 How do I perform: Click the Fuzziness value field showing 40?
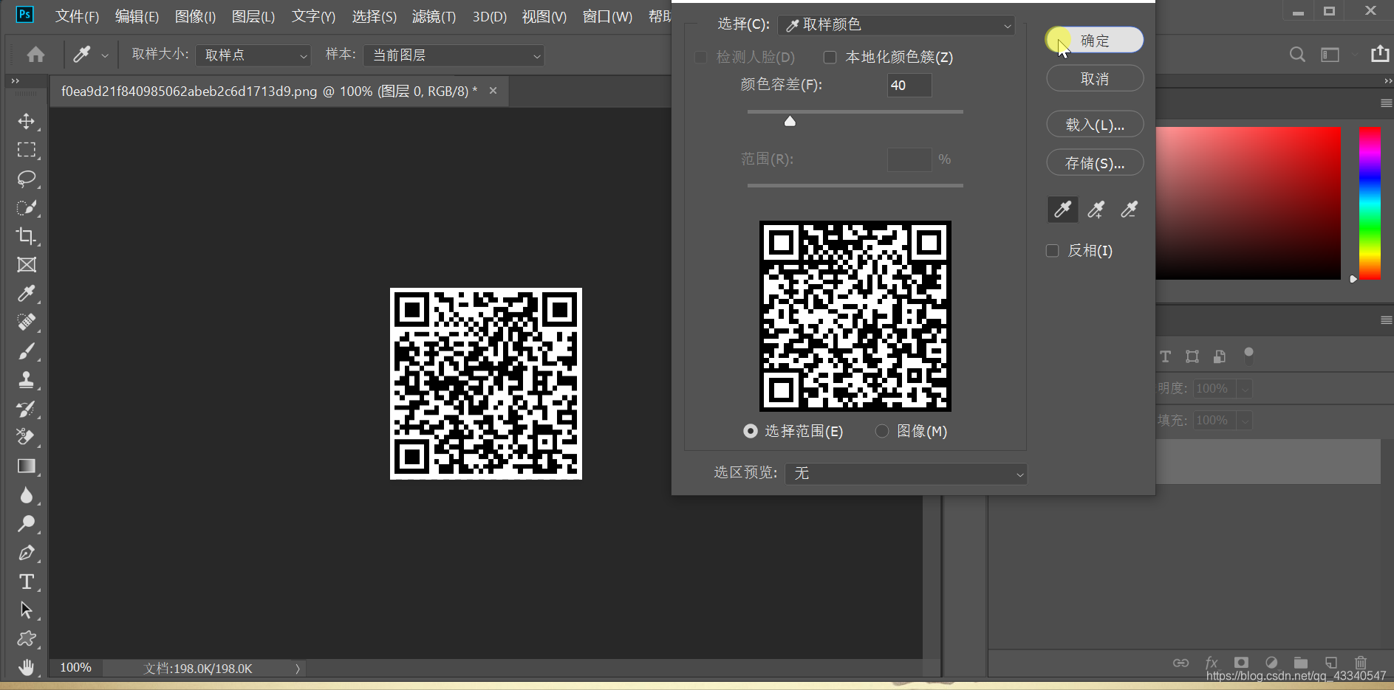pyautogui.click(x=909, y=86)
